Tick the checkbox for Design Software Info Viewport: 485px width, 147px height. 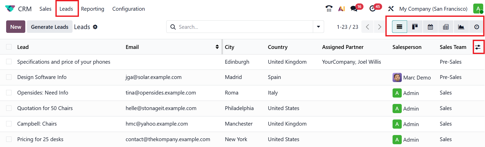(x=9, y=77)
